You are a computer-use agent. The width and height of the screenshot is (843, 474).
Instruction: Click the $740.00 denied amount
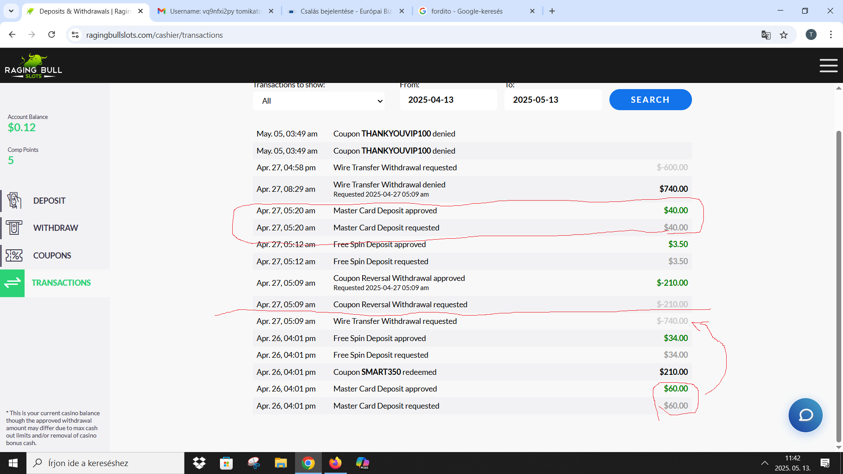pos(674,189)
